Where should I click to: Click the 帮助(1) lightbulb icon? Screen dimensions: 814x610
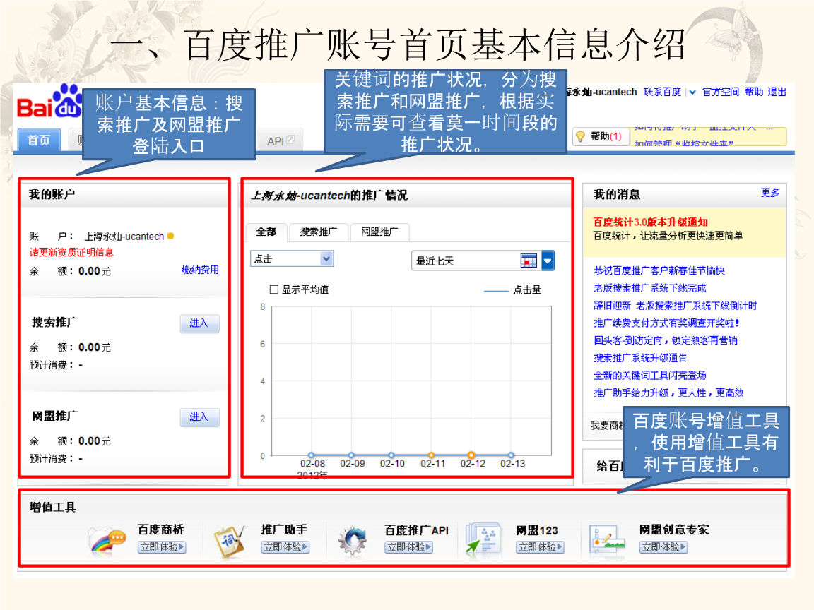tap(582, 137)
